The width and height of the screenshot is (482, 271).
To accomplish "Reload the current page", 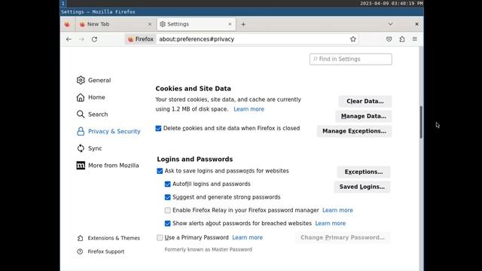I will tap(94, 39).
